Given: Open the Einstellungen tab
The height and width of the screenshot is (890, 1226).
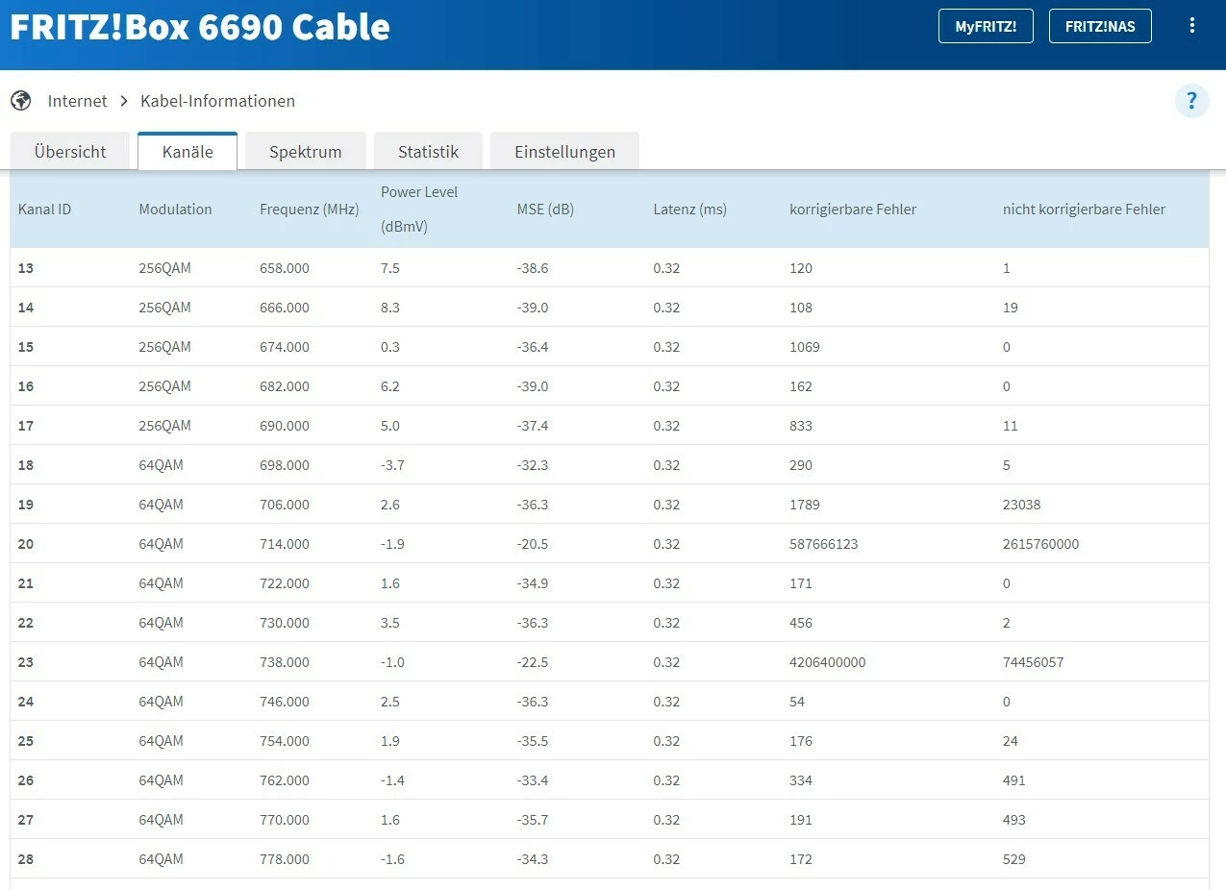Looking at the screenshot, I should [564, 151].
